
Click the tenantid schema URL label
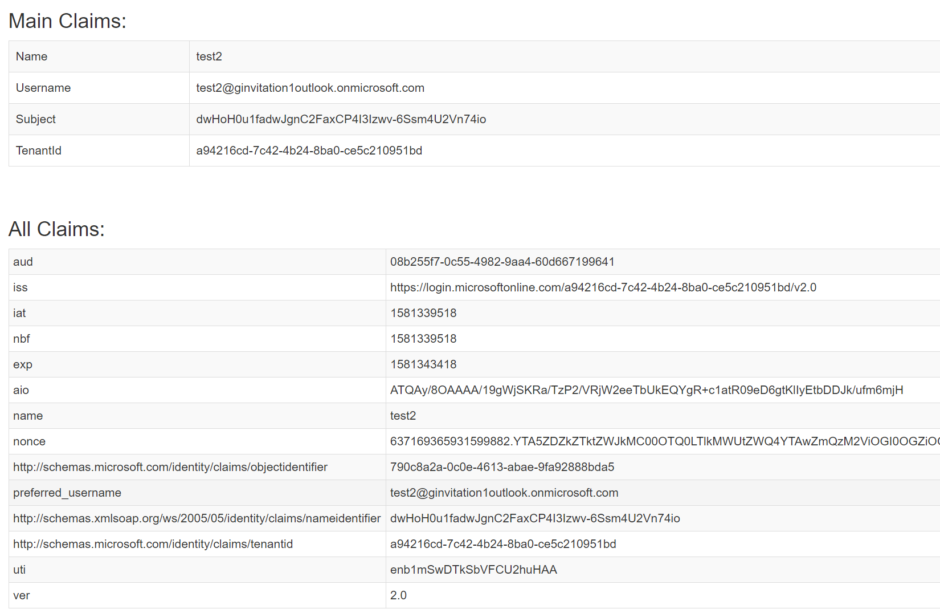tap(153, 544)
